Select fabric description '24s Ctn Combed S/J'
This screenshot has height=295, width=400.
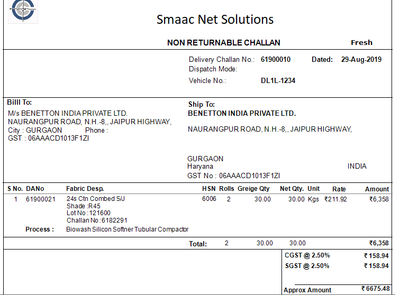(x=96, y=199)
